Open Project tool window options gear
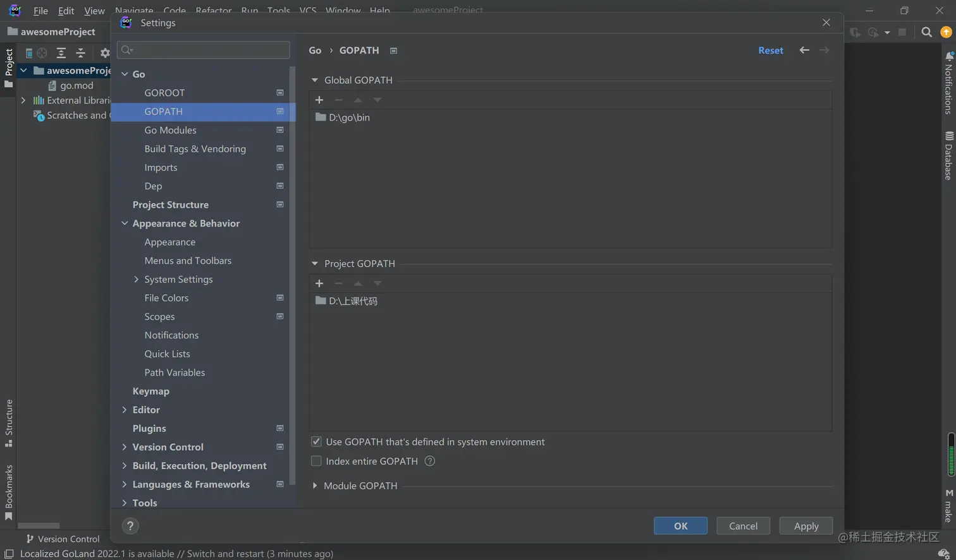The height and width of the screenshot is (560, 956). [x=105, y=53]
